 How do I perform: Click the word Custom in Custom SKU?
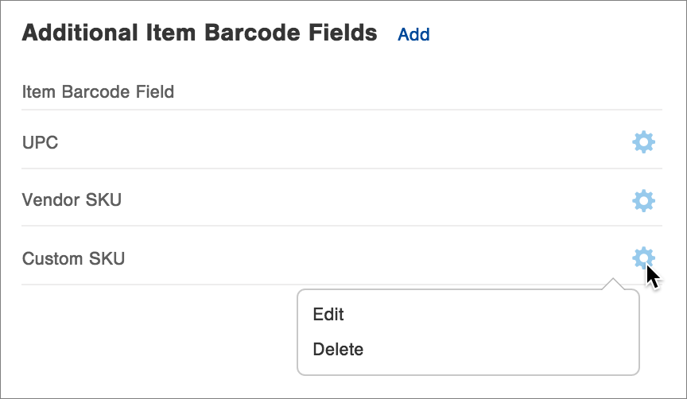[52, 258]
